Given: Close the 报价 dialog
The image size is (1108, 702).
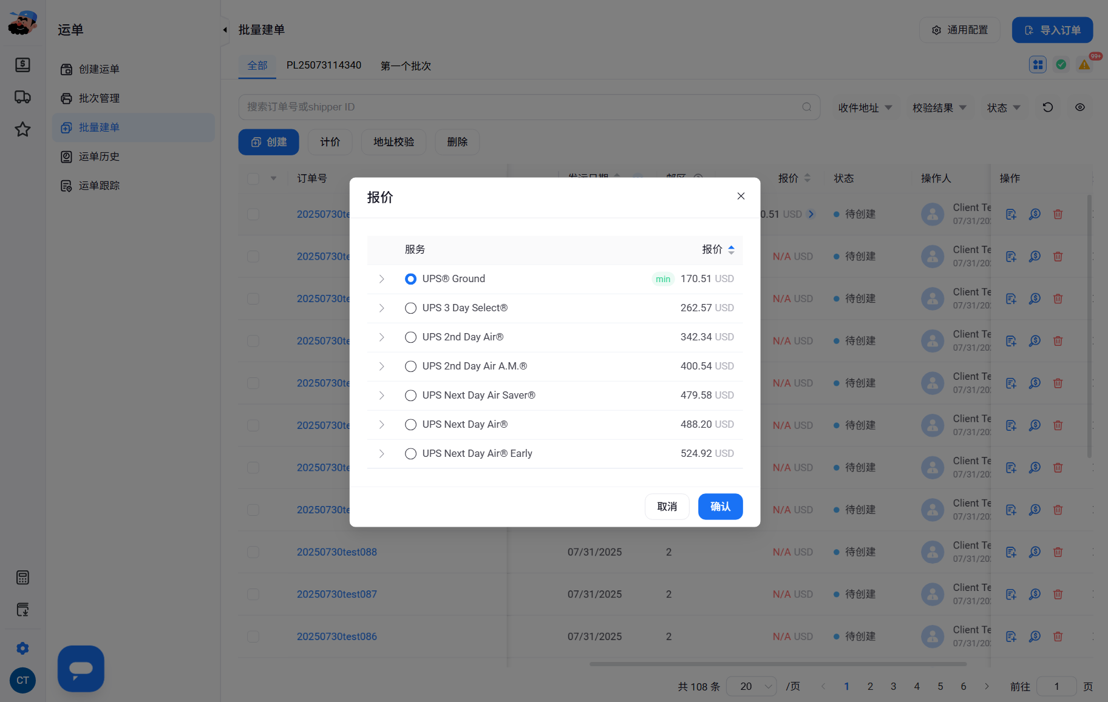Looking at the screenshot, I should [x=741, y=196].
